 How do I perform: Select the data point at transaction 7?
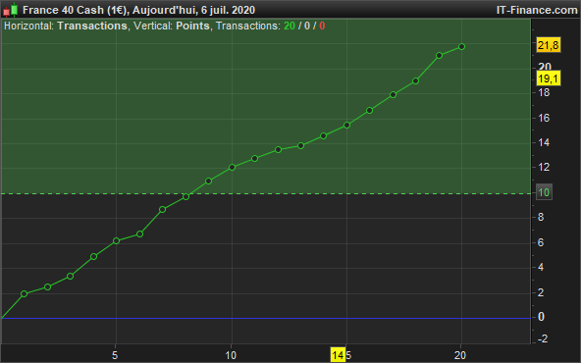click(162, 209)
